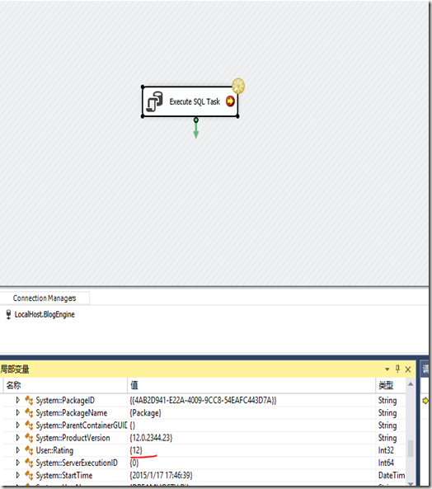Viewport: 432px width, 489px height.
Task: Select the System::StartTime row name
Action: [x=64, y=475]
